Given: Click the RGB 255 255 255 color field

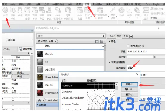Looking at the screenshot, I should click(146, 51).
